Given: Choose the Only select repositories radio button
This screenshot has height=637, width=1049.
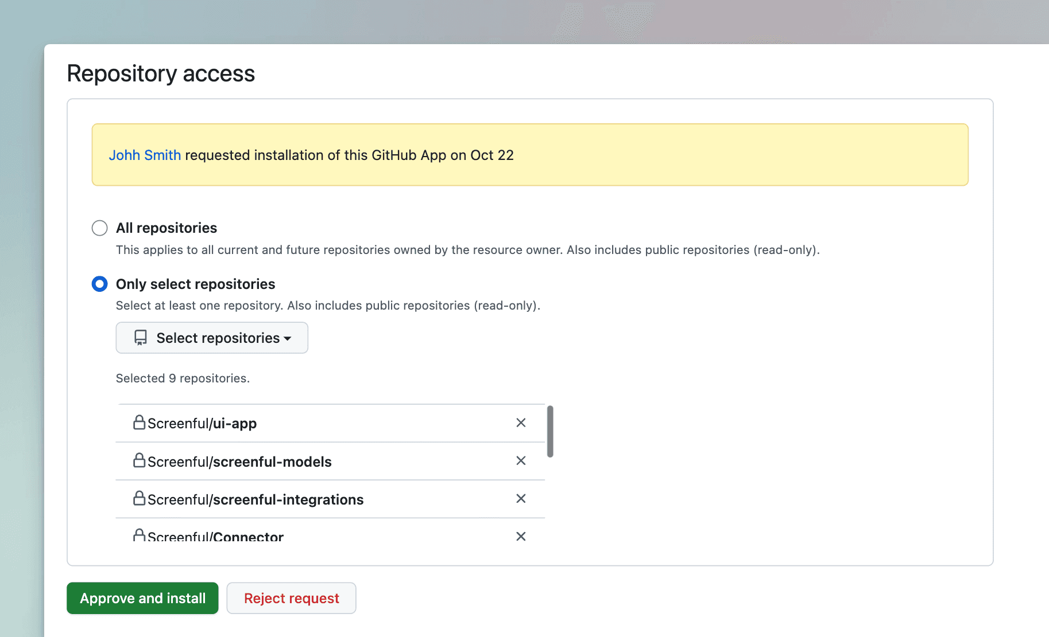Looking at the screenshot, I should 100,284.
